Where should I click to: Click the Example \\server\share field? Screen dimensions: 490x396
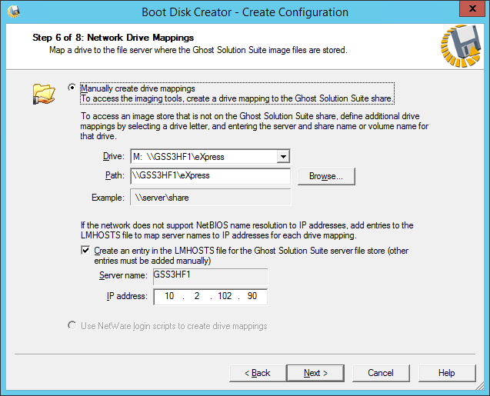[209, 198]
